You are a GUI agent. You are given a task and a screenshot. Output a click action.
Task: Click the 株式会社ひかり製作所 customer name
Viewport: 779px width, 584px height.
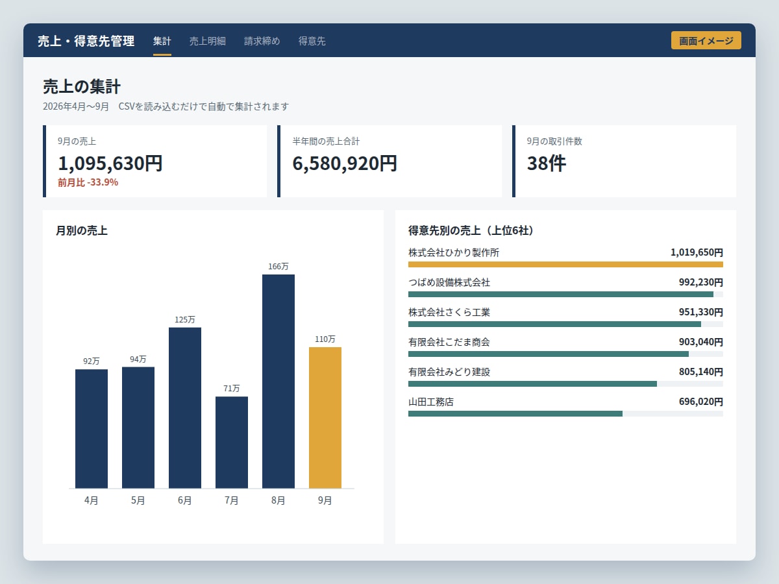pyautogui.click(x=454, y=252)
